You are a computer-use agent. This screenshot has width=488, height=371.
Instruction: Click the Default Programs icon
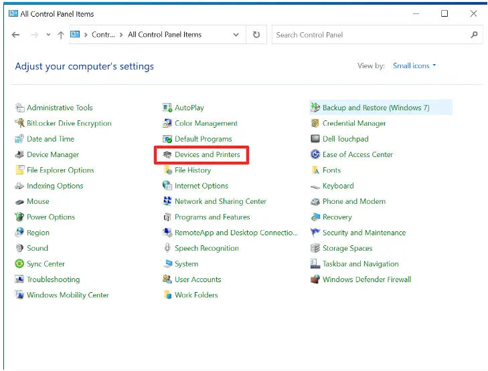coord(167,139)
